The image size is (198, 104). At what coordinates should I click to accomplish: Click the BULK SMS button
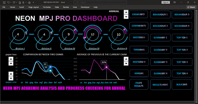click(182, 84)
